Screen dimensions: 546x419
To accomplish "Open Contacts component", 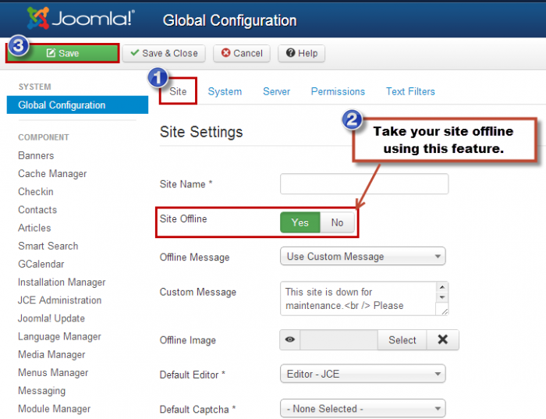I will coord(37,210).
